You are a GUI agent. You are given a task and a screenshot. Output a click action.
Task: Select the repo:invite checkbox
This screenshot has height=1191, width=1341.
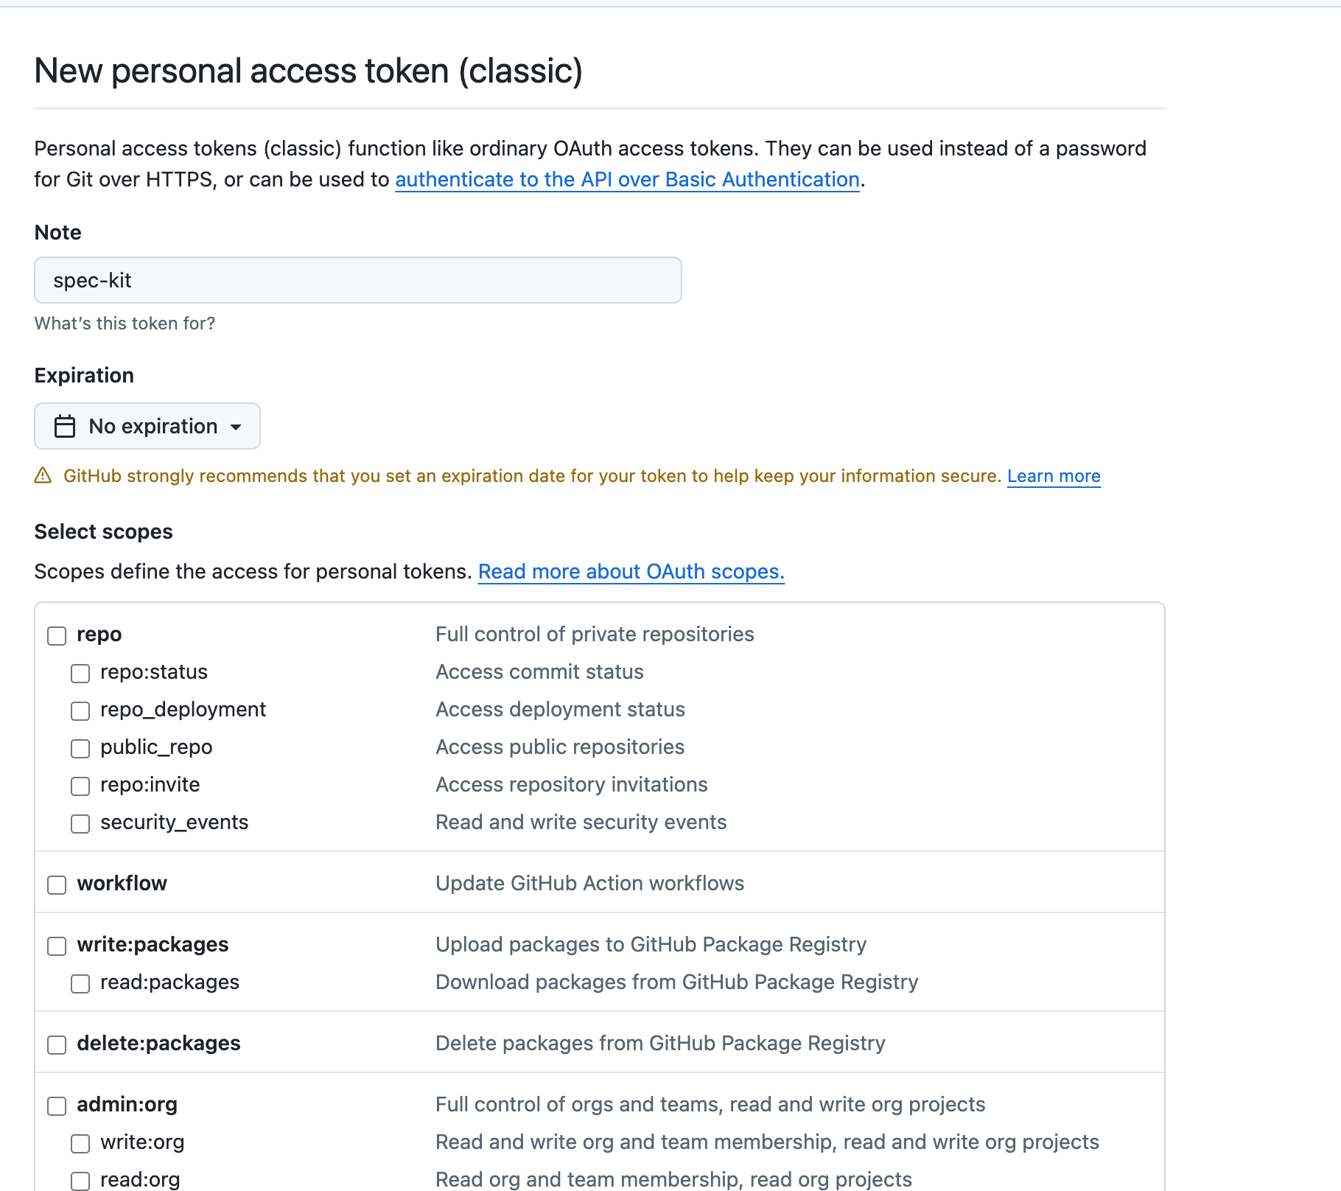(80, 786)
